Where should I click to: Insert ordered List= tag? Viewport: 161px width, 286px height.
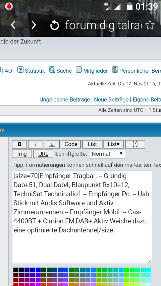113,144
